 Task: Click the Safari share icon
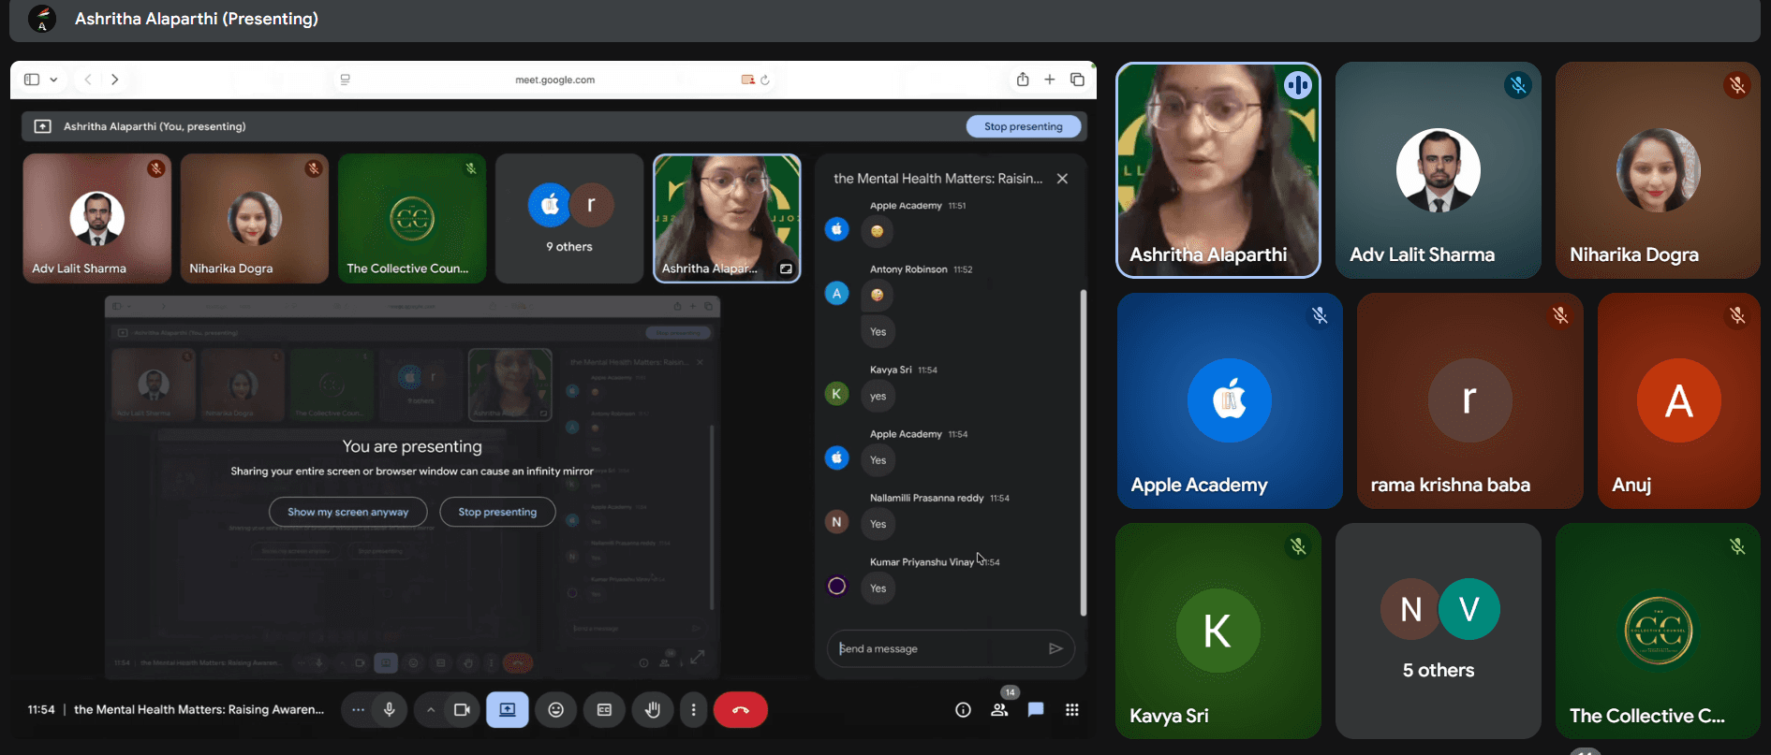pos(1023,80)
